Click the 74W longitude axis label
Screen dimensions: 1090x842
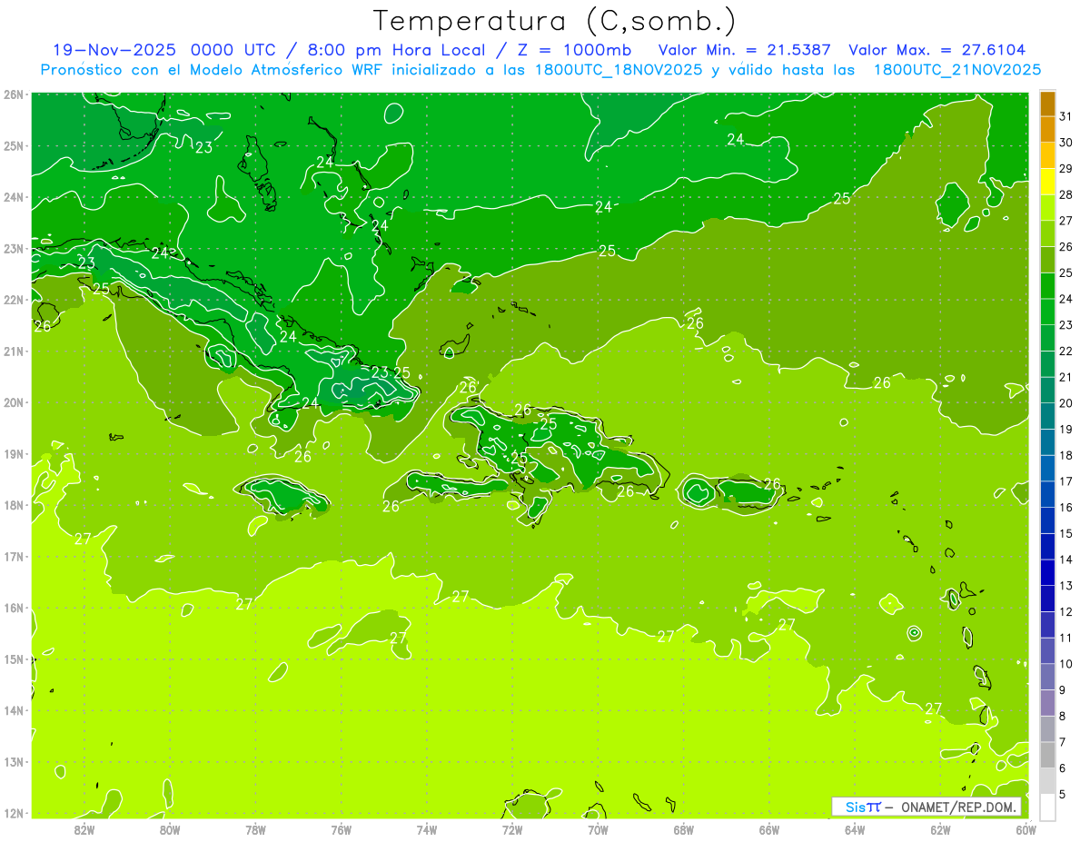(x=426, y=829)
